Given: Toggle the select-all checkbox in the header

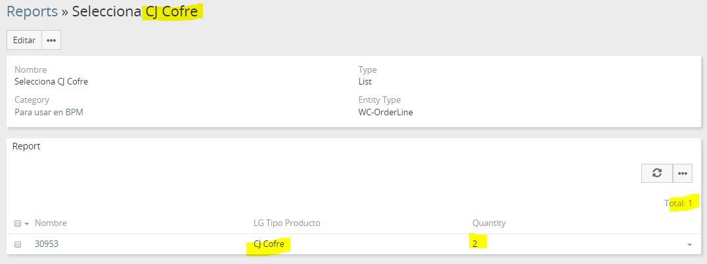Looking at the screenshot, I should click(x=18, y=223).
